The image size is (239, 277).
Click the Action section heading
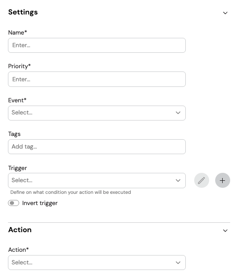click(x=20, y=230)
